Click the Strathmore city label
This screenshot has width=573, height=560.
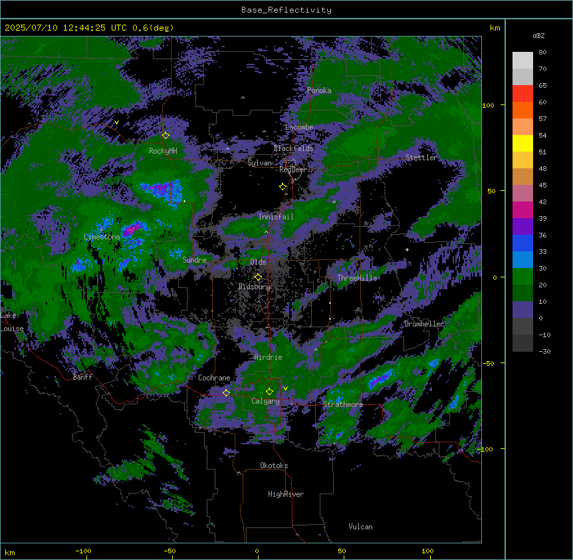[343, 404]
